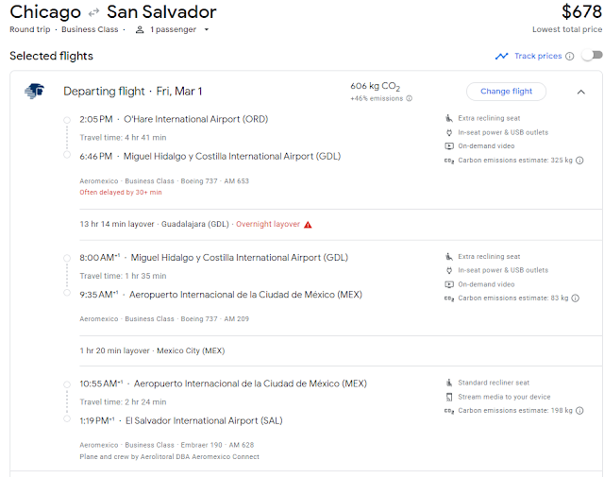
Task: Click 'O'Hare International Airport (ORD)' text
Action: point(195,119)
